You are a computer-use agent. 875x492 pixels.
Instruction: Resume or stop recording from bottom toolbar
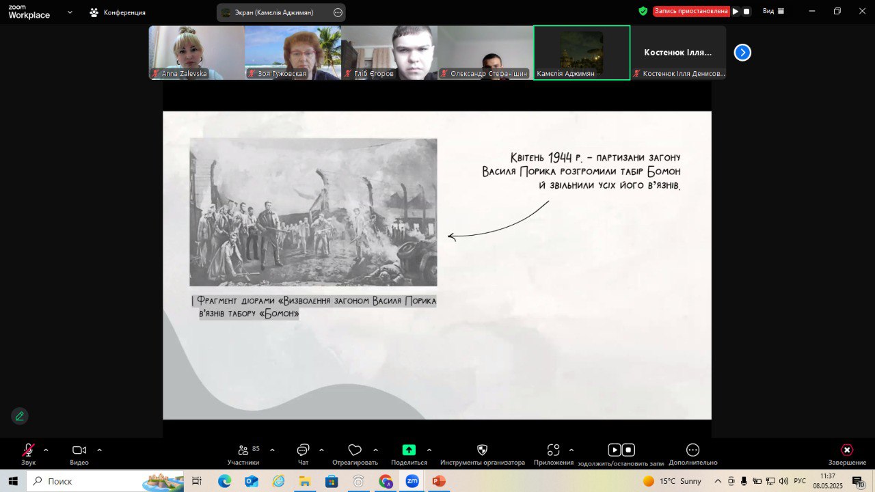621,454
